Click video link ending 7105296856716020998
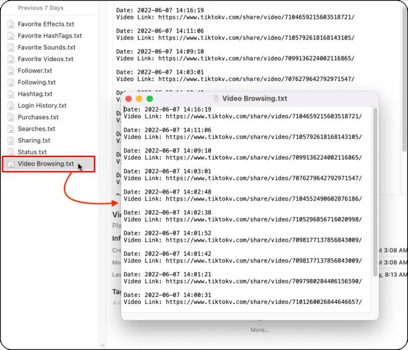The height and width of the screenshot is (350, 408). 264,220
